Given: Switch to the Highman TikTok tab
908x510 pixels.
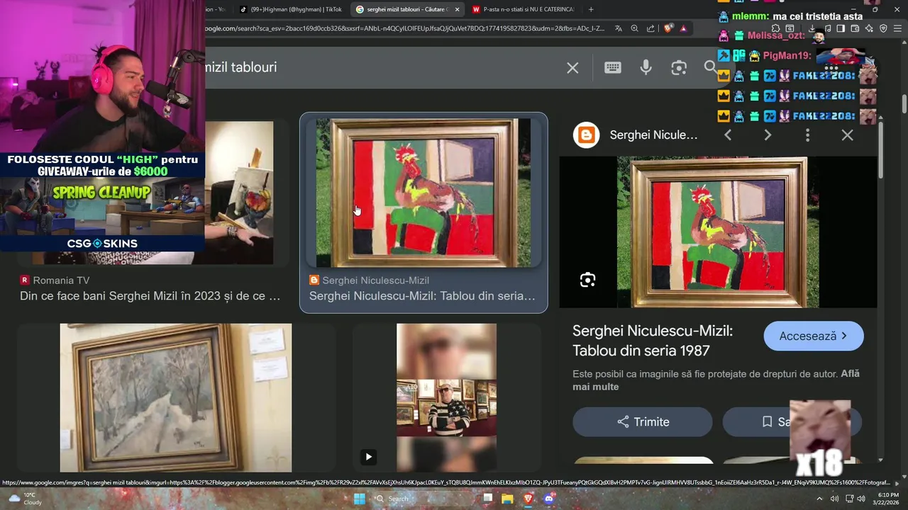Looking at the screenshot, I should coord(291,9).
